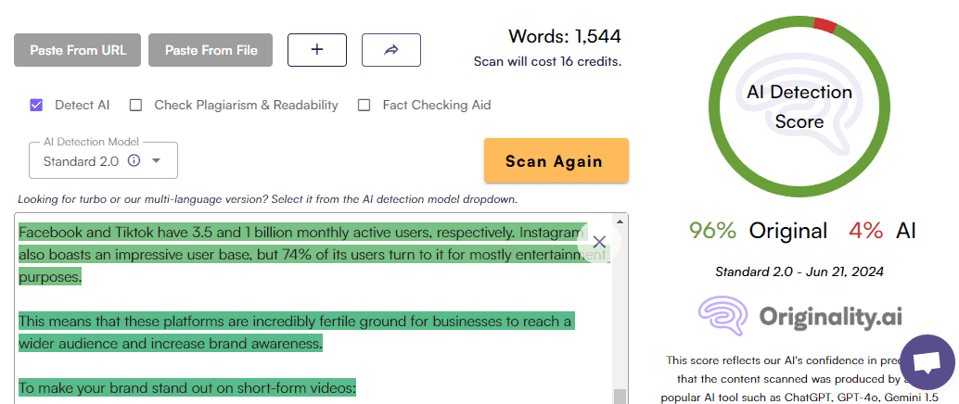Click the info icon beside Standard 2.0

(134, 160)
